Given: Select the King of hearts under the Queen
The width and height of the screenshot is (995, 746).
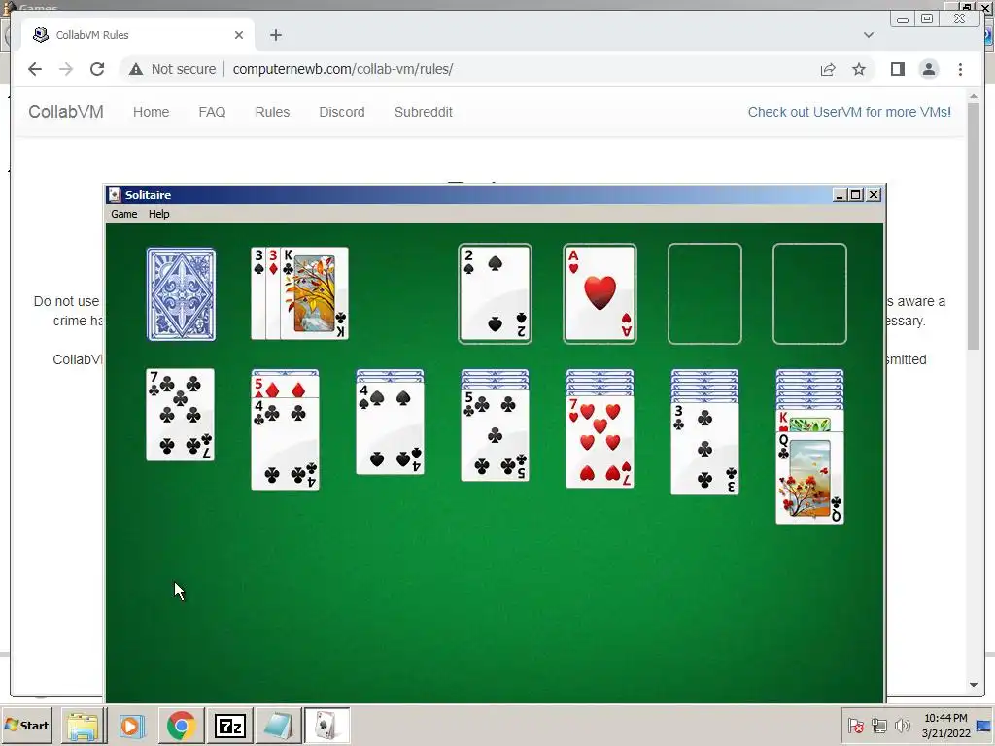Looking at the screenshot, I should tap(809, 421).
